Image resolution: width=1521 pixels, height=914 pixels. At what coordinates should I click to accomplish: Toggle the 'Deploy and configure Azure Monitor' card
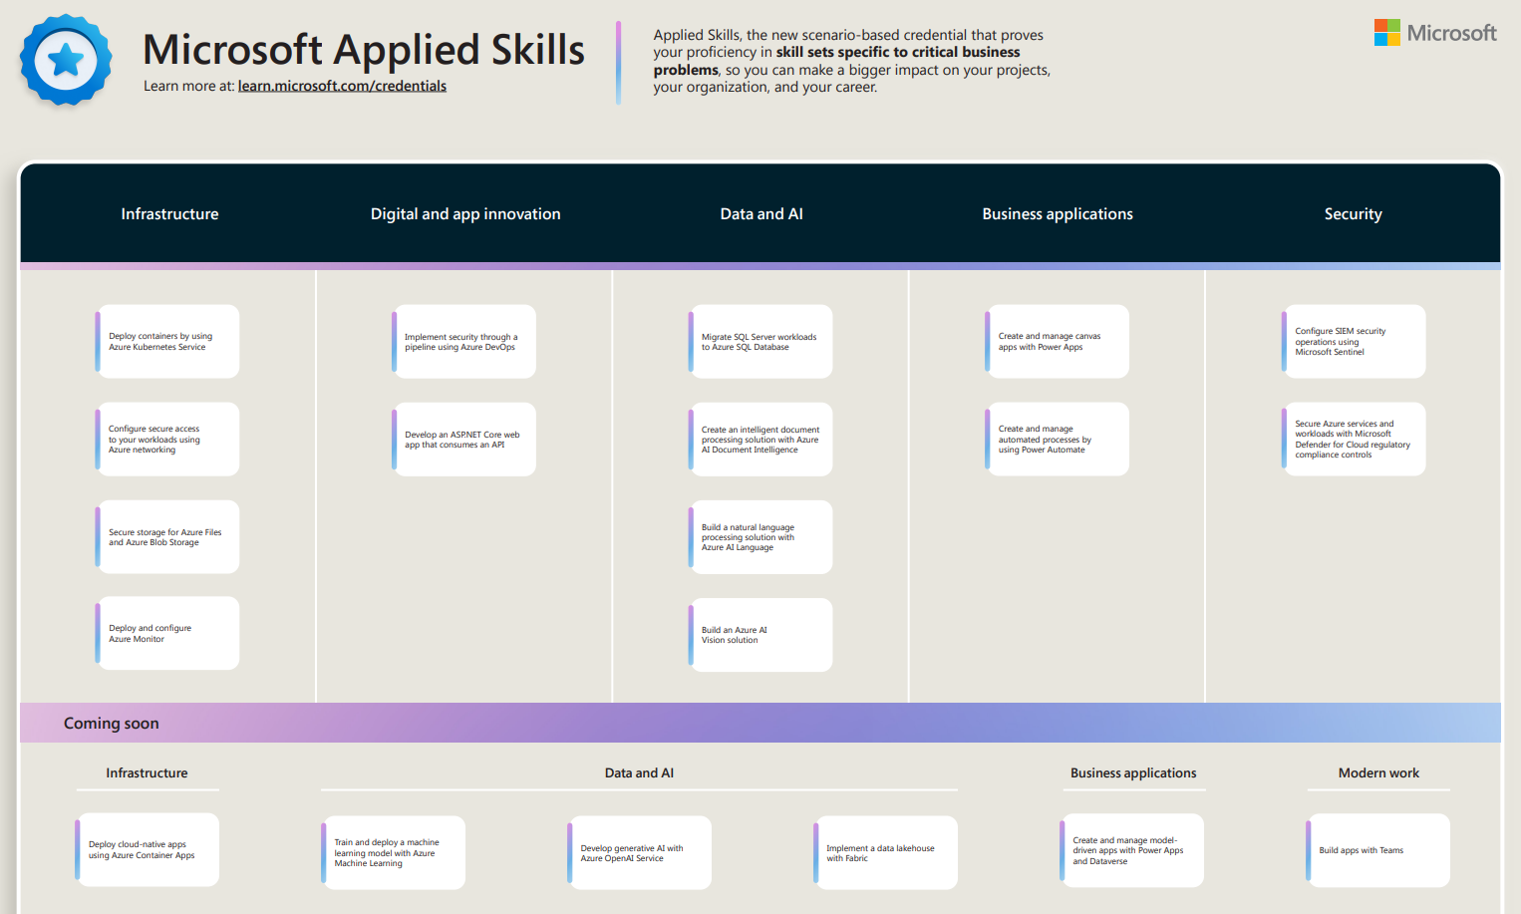click(x=166, y=632)
